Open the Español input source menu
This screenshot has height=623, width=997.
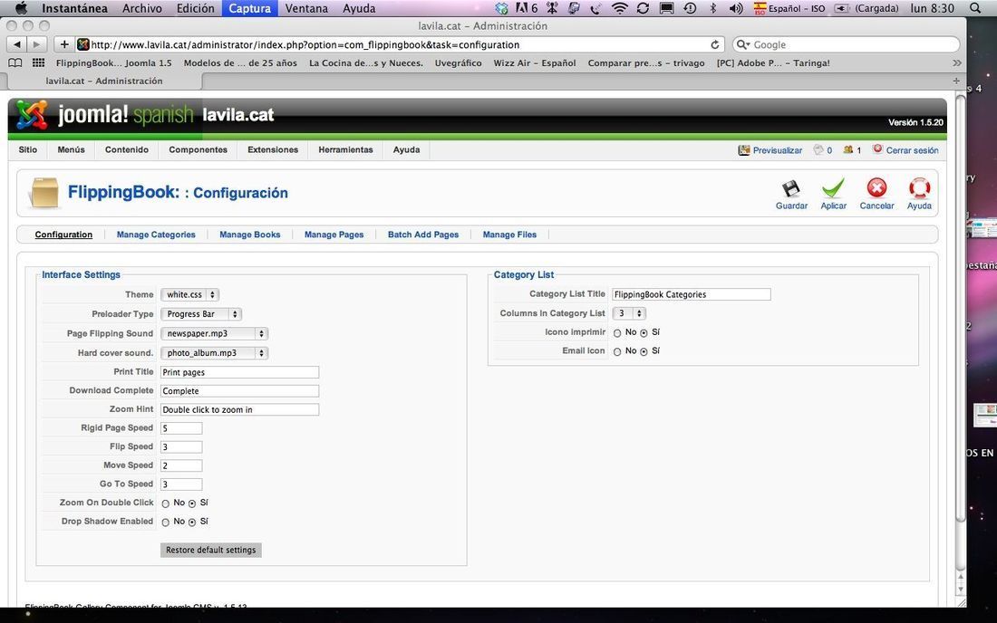[x=789, y=8]
